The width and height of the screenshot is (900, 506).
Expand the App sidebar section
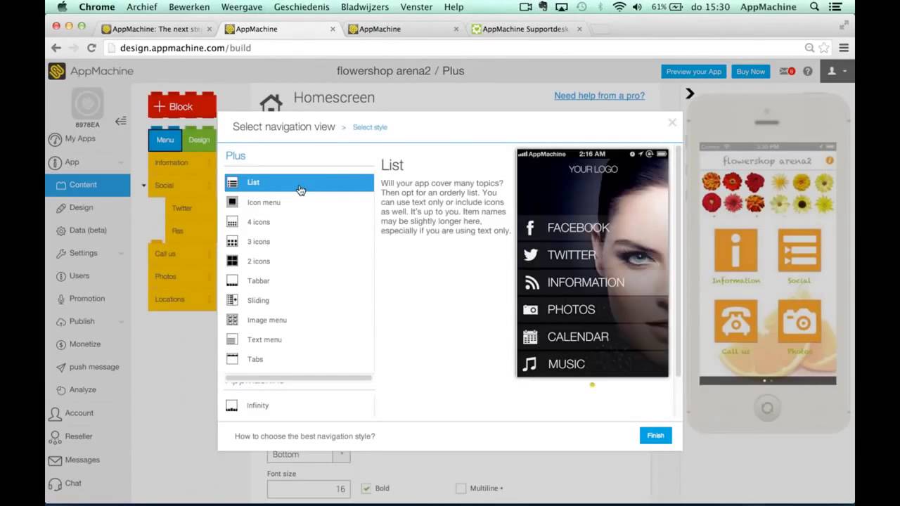tap(121, 162)
